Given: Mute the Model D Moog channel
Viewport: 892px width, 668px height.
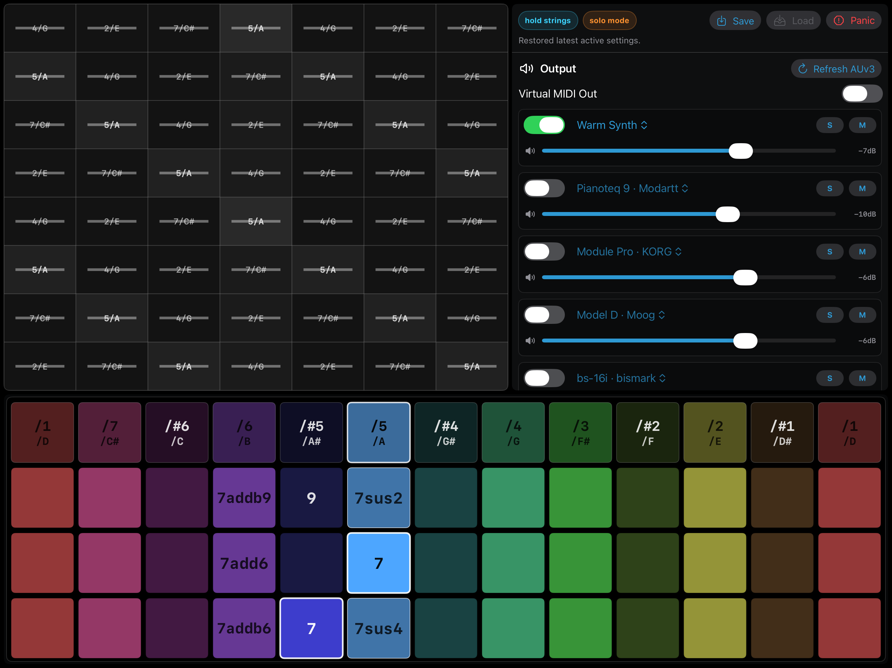Looking at the screenshot, I should coord(862,315).
